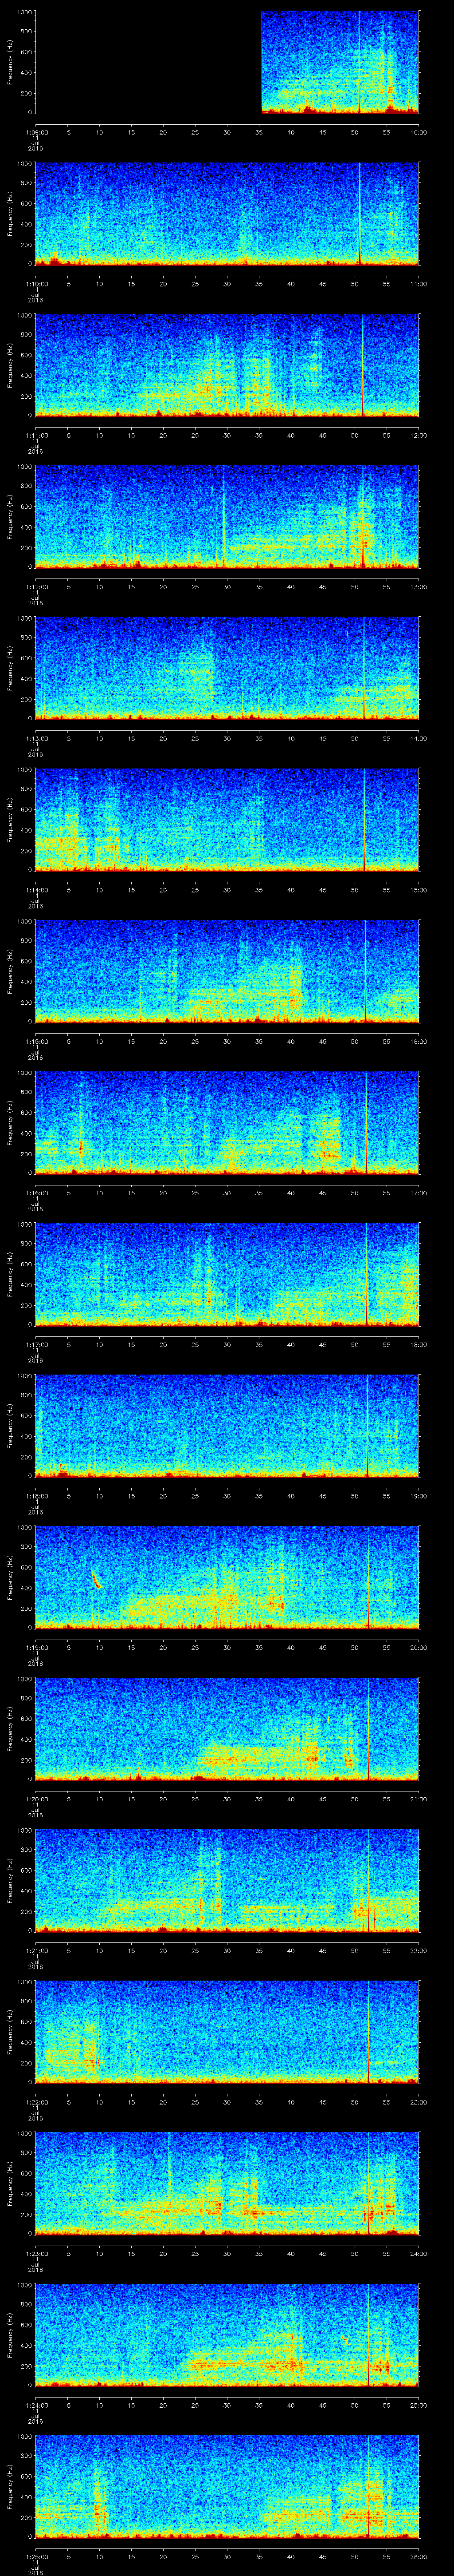Select the spectrogram panel starting at 1:10:00
Screen dimensions: 454x2576
pos(227,213)
